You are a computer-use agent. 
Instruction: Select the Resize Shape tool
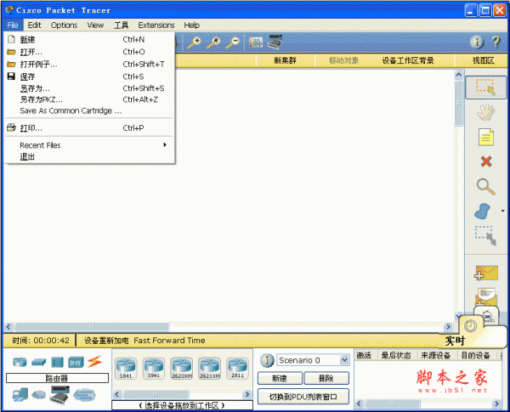click(x=486, y=236)
